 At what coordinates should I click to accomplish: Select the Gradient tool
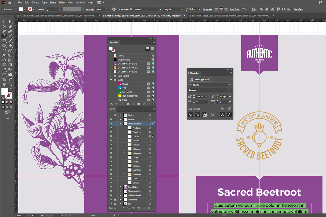(10, 65)
